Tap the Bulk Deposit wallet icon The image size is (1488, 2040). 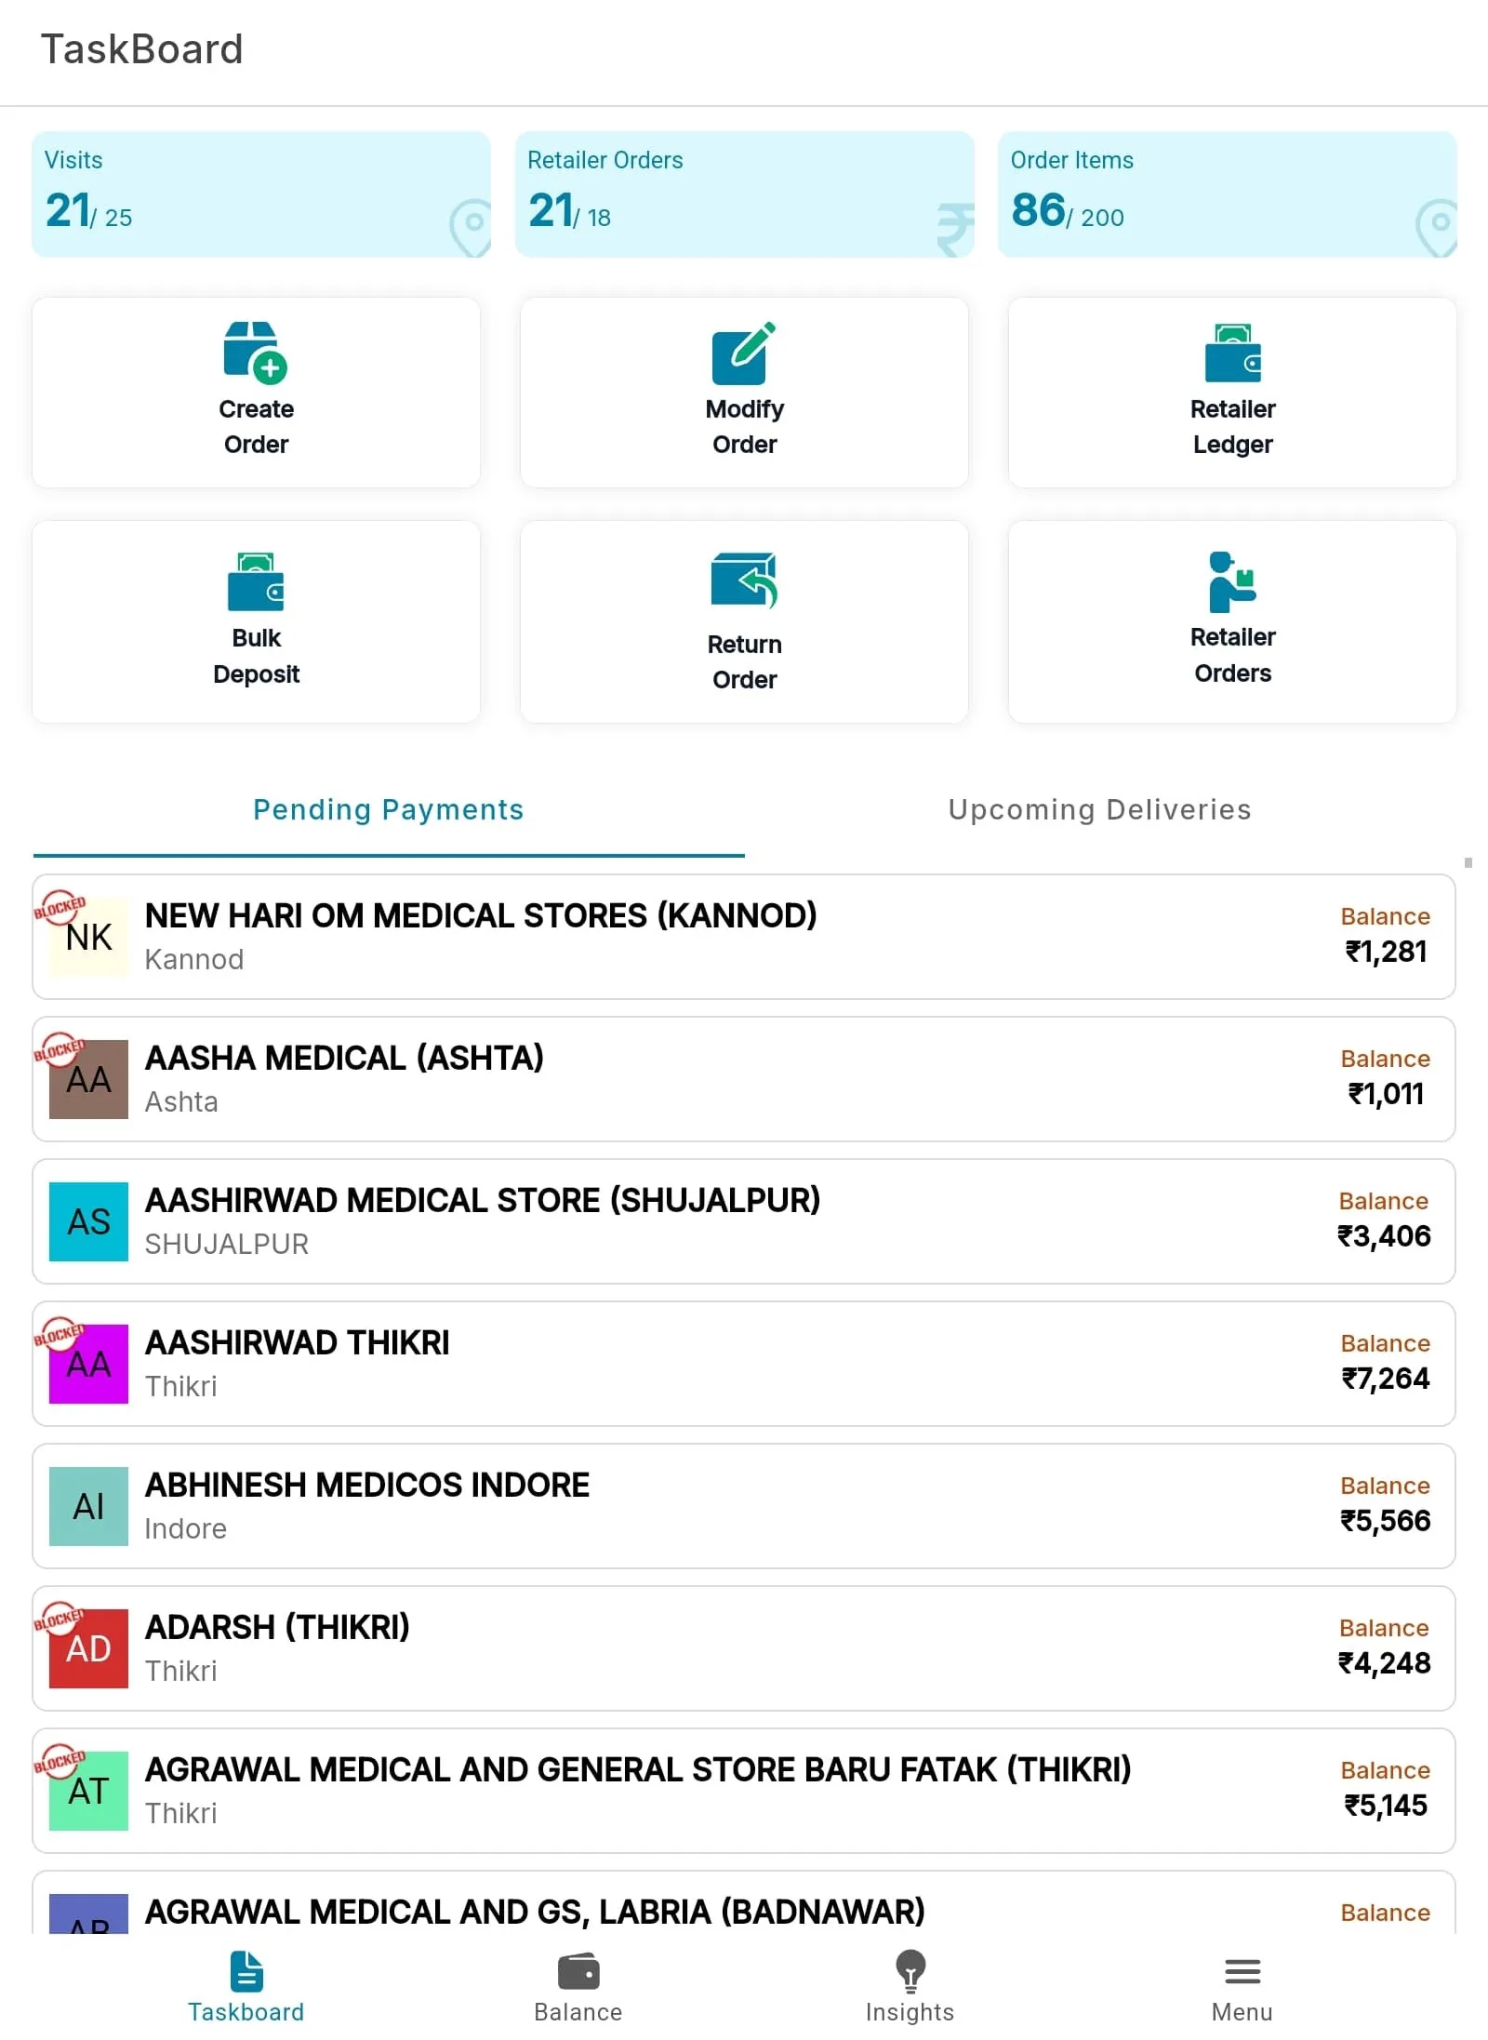click(256, 582)
